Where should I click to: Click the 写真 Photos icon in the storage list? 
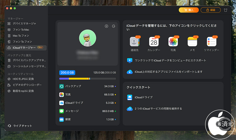[62, 94]
